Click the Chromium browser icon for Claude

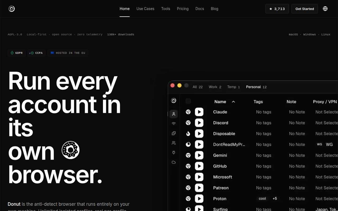click(188, 112)
